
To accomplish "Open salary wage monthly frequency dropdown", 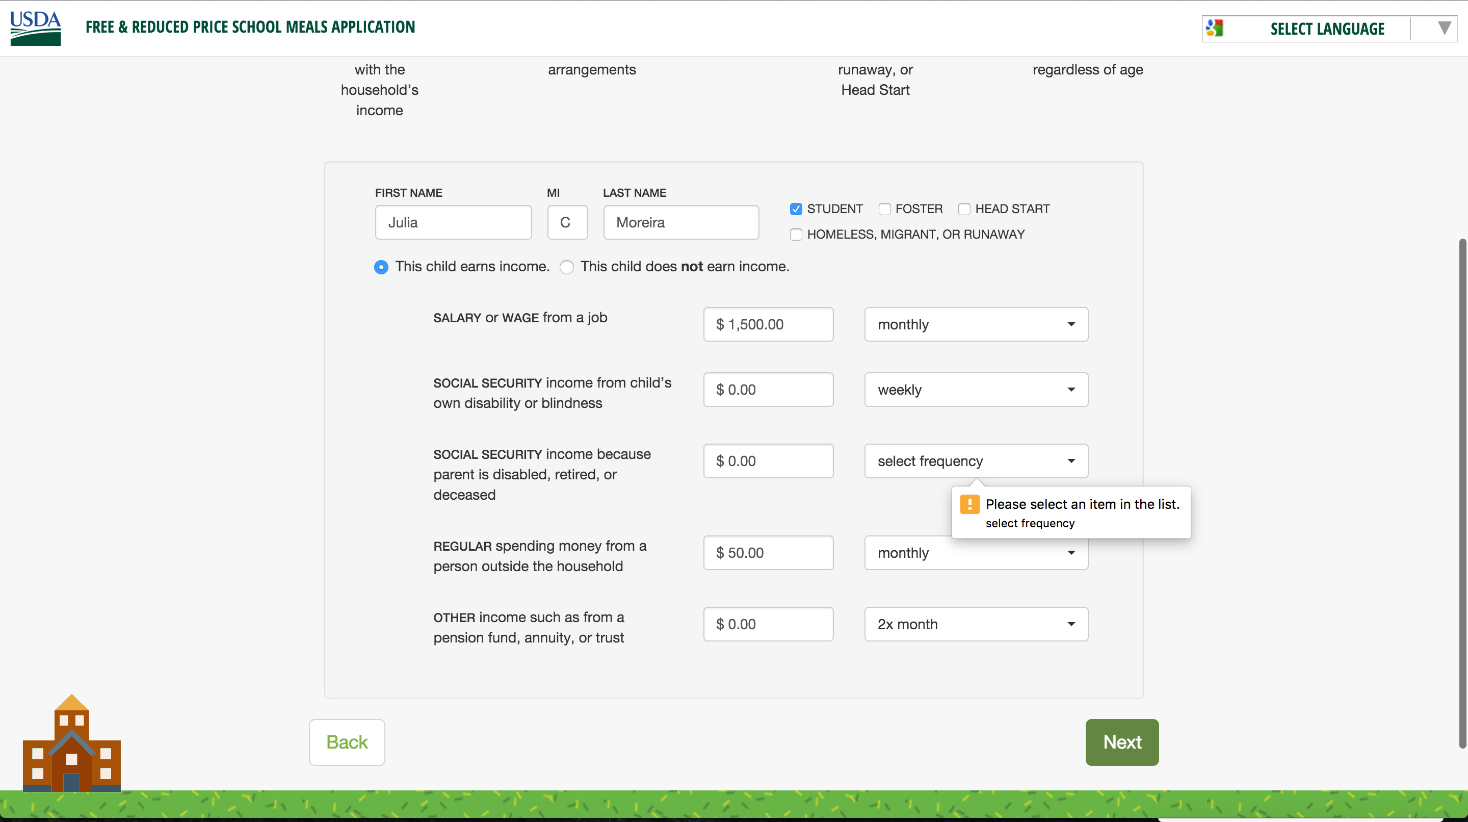I will pyautogui.click(x=976, y=324).
